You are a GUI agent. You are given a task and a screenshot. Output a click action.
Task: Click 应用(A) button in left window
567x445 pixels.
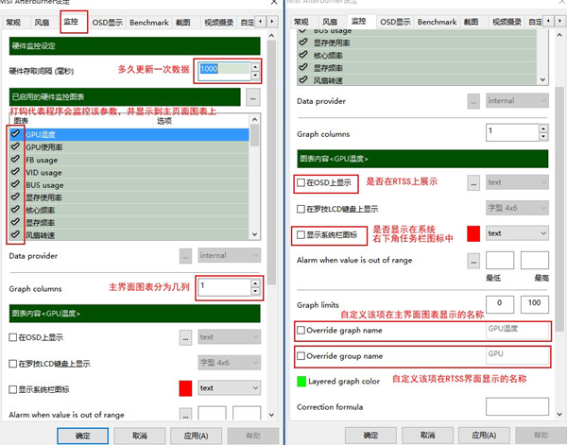click(196, 436)
